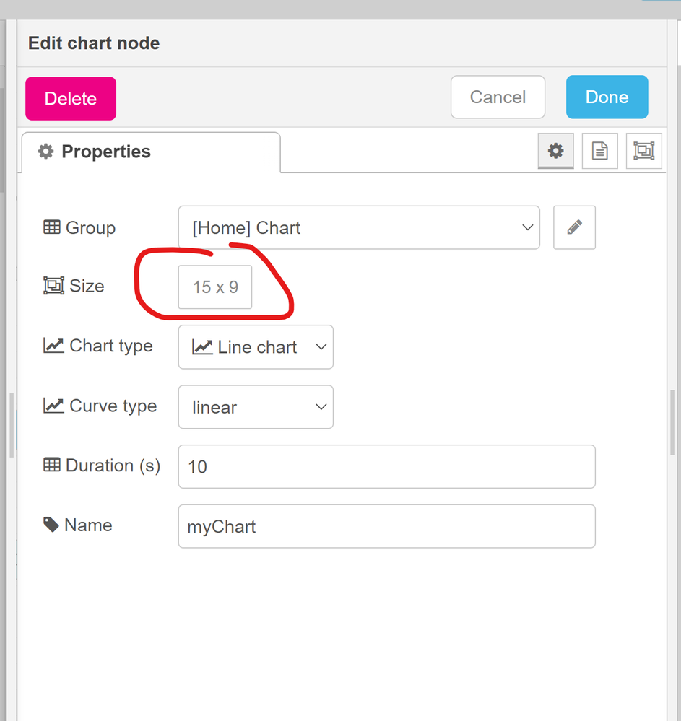Click the Size label icon
This screenshot has width=681, height=721.
(x=54, y=286)
